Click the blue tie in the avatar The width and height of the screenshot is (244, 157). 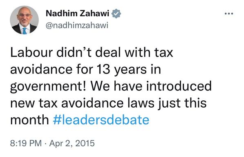coord(25,31)
